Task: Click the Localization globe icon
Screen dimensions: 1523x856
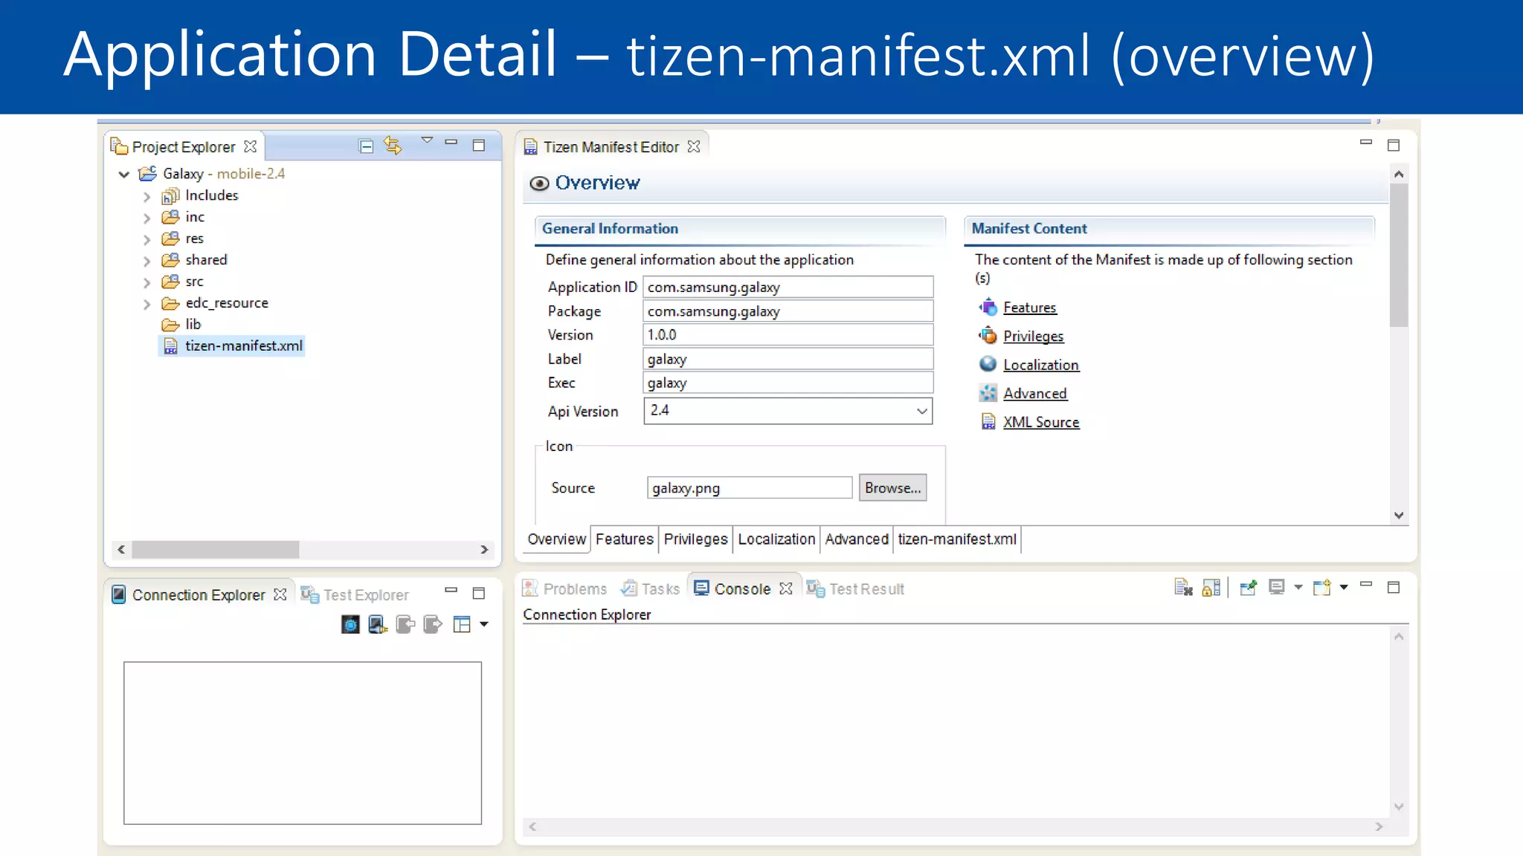Action: tap(988, 363)
